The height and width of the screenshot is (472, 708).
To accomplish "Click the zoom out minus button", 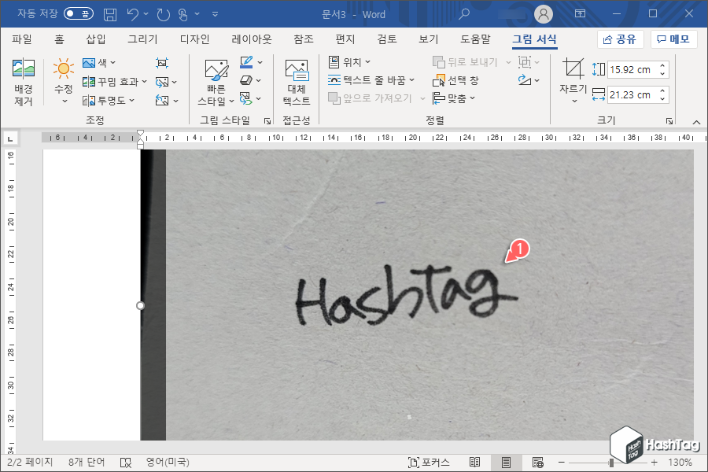I will click(x=561, y=463).
